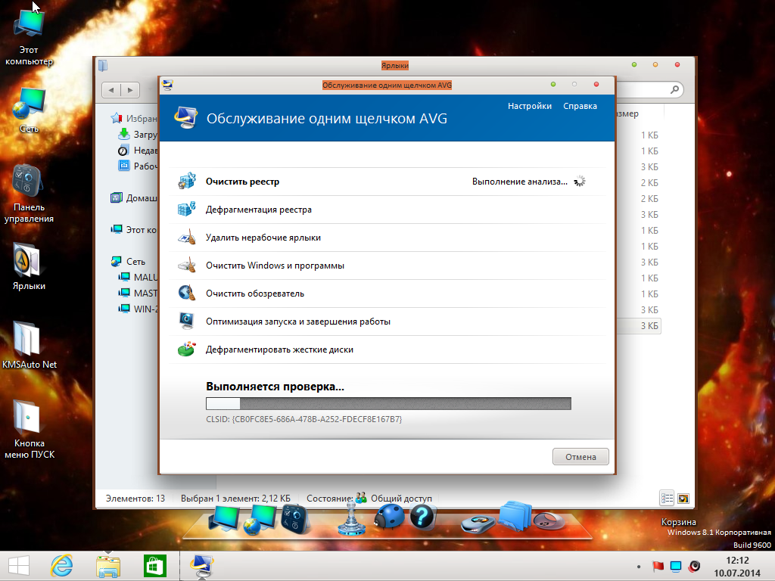This screenshot has height=581, width=775.
Task: Select the Дефрагментация реестра text
Action: click(259, 210)
